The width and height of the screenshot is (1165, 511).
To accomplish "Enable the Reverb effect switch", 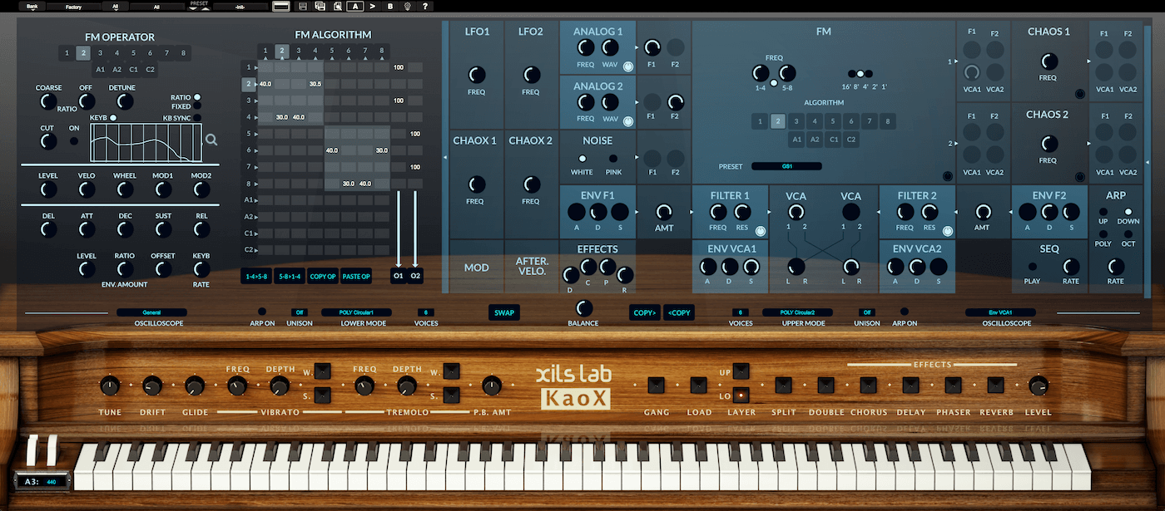I will pyautogui.click(x=995, y=385).
